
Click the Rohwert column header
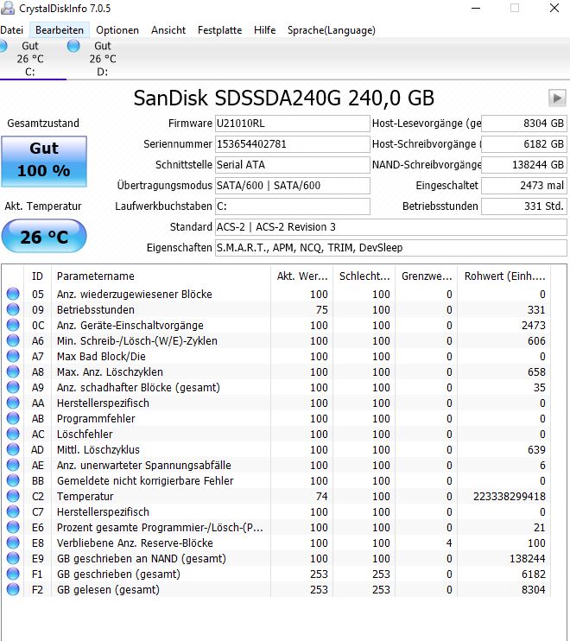[x=504, y=276]
